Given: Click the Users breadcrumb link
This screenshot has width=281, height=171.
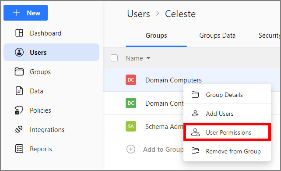Looking at the screenshot, I should pos(138,14).
